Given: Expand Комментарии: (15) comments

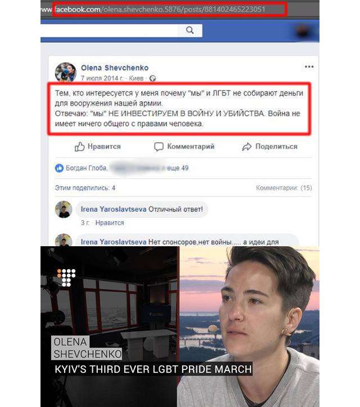Looking at the screenshot, I should [284, 188].
